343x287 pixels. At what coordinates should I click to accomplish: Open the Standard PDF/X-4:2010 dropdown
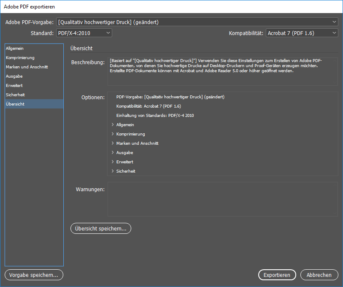tap(84, 33)
